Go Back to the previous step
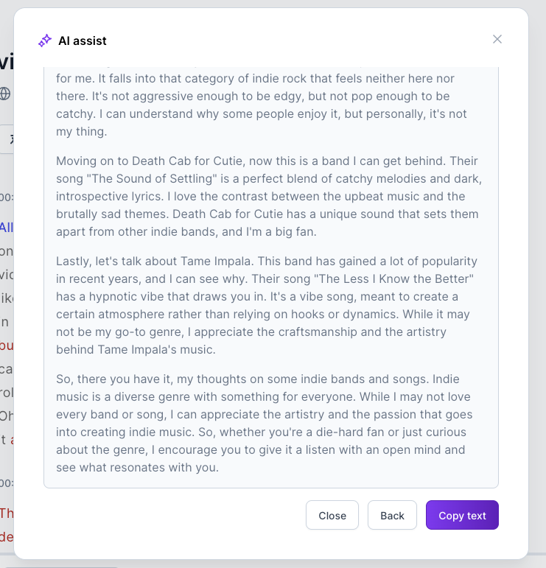This screenshot has height=568, width=546. coord(392,516)
